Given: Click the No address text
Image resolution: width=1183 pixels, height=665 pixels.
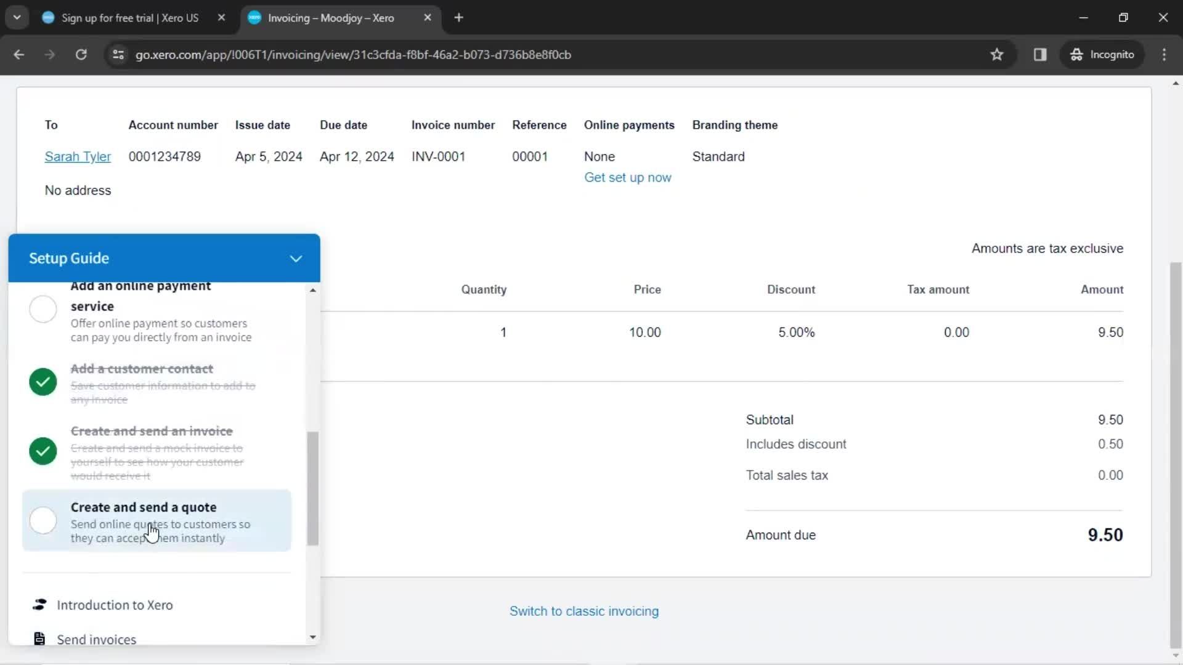Looking at the screenshot, I should (78, 190).
